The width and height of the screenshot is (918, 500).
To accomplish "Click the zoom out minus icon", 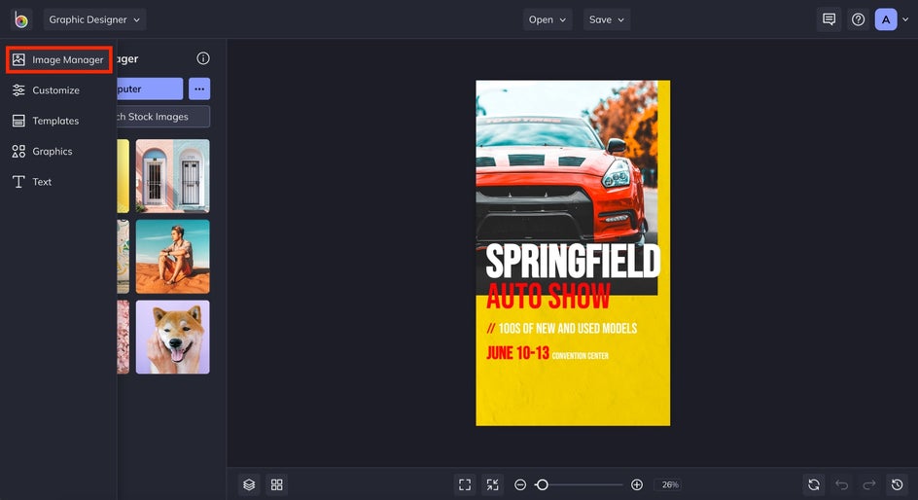I will coord(520,484).
